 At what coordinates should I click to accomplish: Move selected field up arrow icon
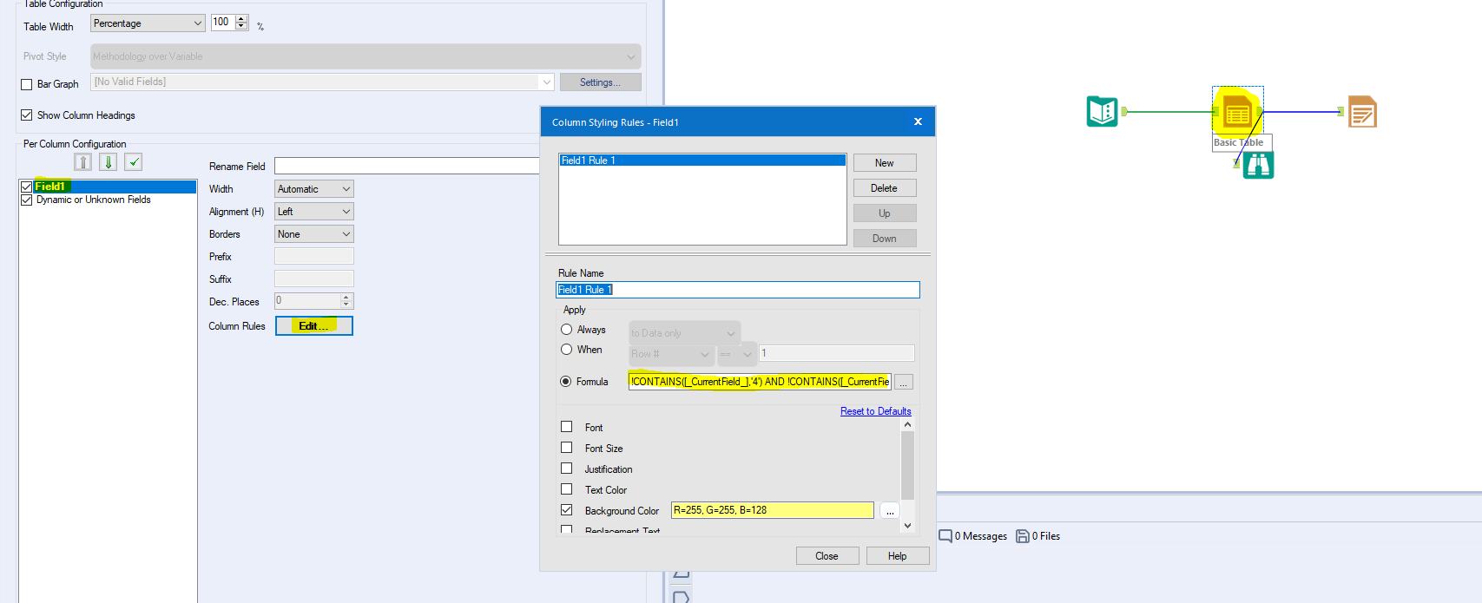coord(82,162)
